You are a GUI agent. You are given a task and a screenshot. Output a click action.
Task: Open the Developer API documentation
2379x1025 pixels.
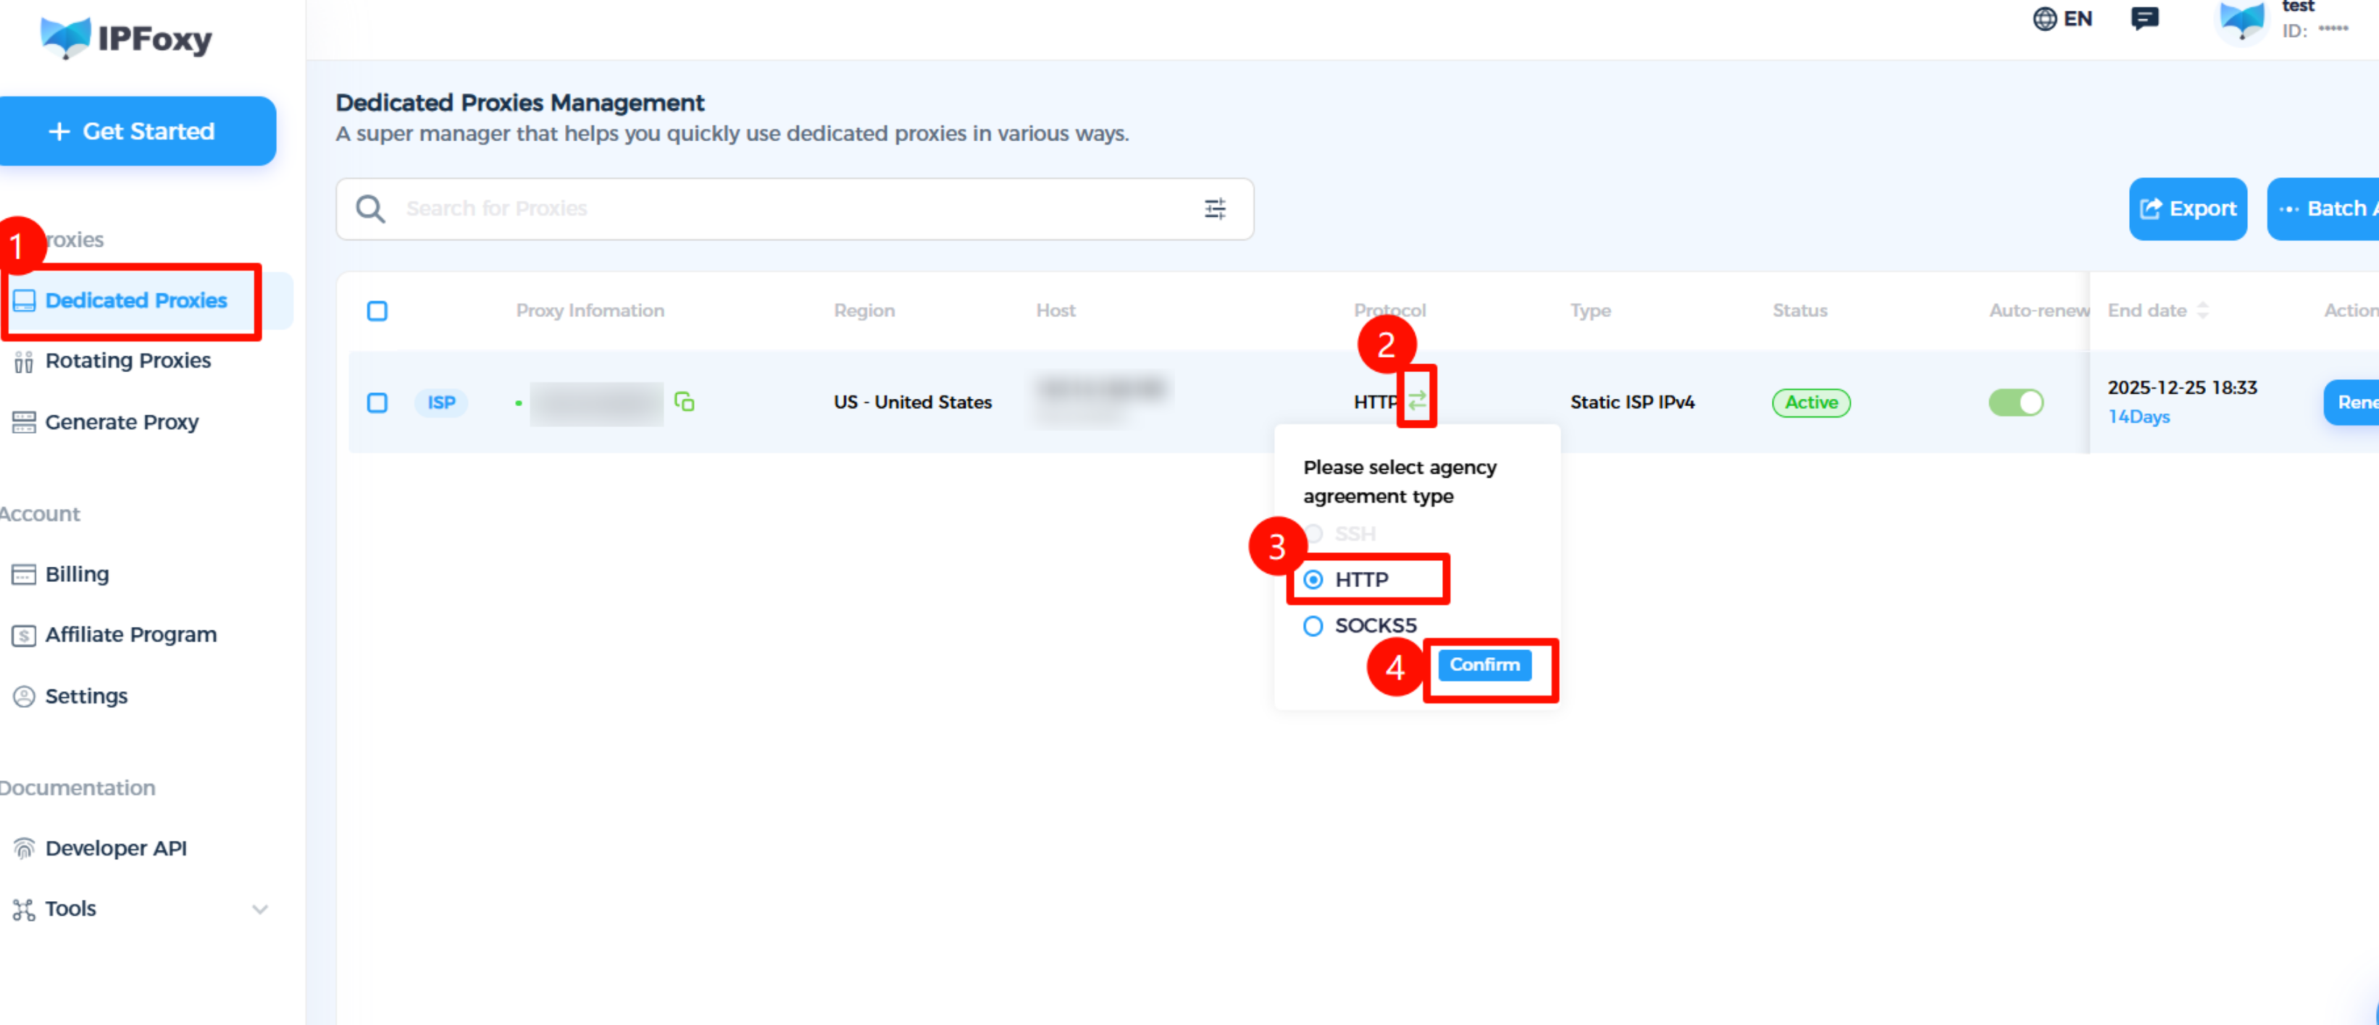click(117, 848)
